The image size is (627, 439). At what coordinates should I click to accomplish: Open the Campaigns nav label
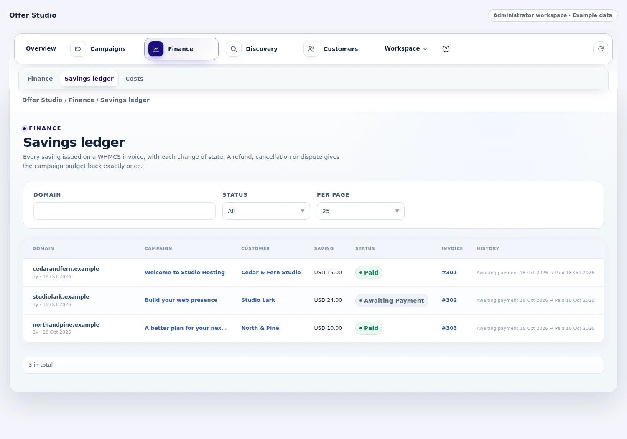click(x=108, y=49)
